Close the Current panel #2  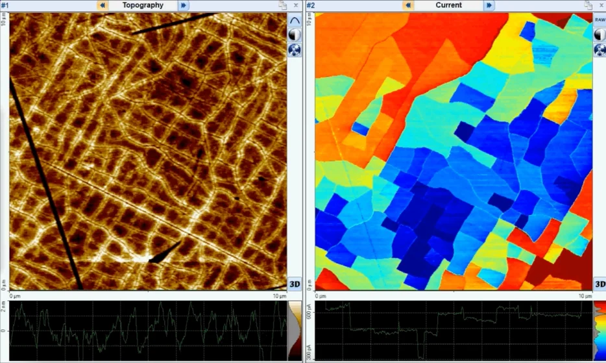(x=601, y=5)
